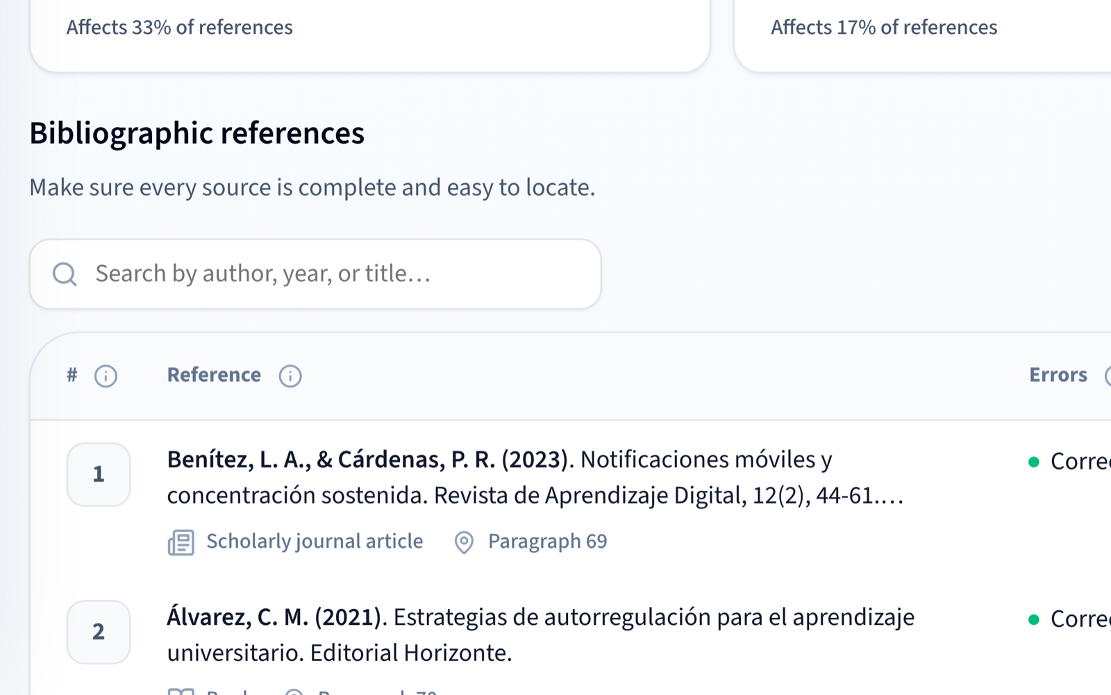Click the Bibliographic references heading
This screenshot has width=1111, height=695.
(197, 133)
